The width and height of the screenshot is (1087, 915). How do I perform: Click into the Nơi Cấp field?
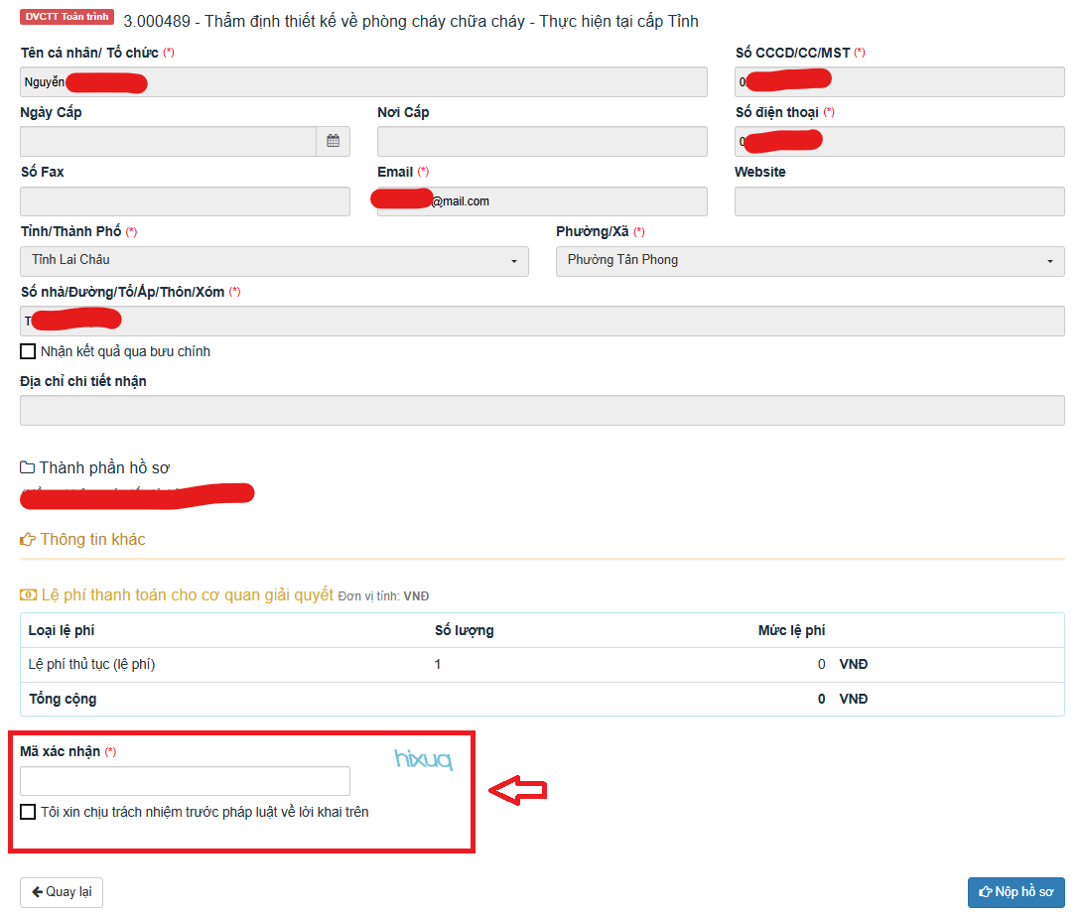pos(542,142)
